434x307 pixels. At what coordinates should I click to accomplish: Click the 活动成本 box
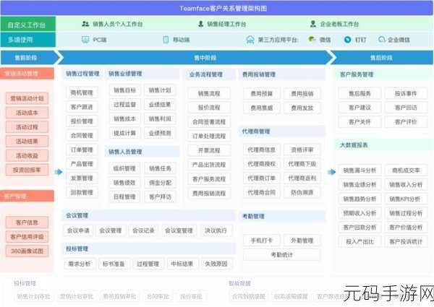[27, 113]
